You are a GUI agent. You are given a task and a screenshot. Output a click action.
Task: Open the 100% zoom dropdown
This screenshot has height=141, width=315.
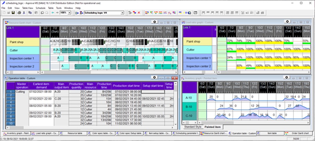[69, 13]
